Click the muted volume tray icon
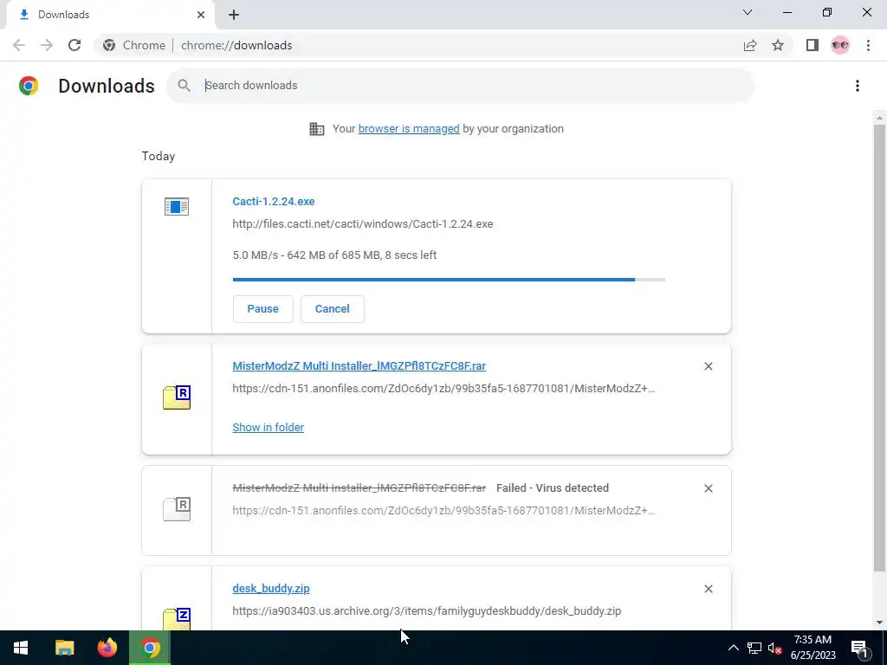Screen dimensions: 887x665 tap(774, 648)
